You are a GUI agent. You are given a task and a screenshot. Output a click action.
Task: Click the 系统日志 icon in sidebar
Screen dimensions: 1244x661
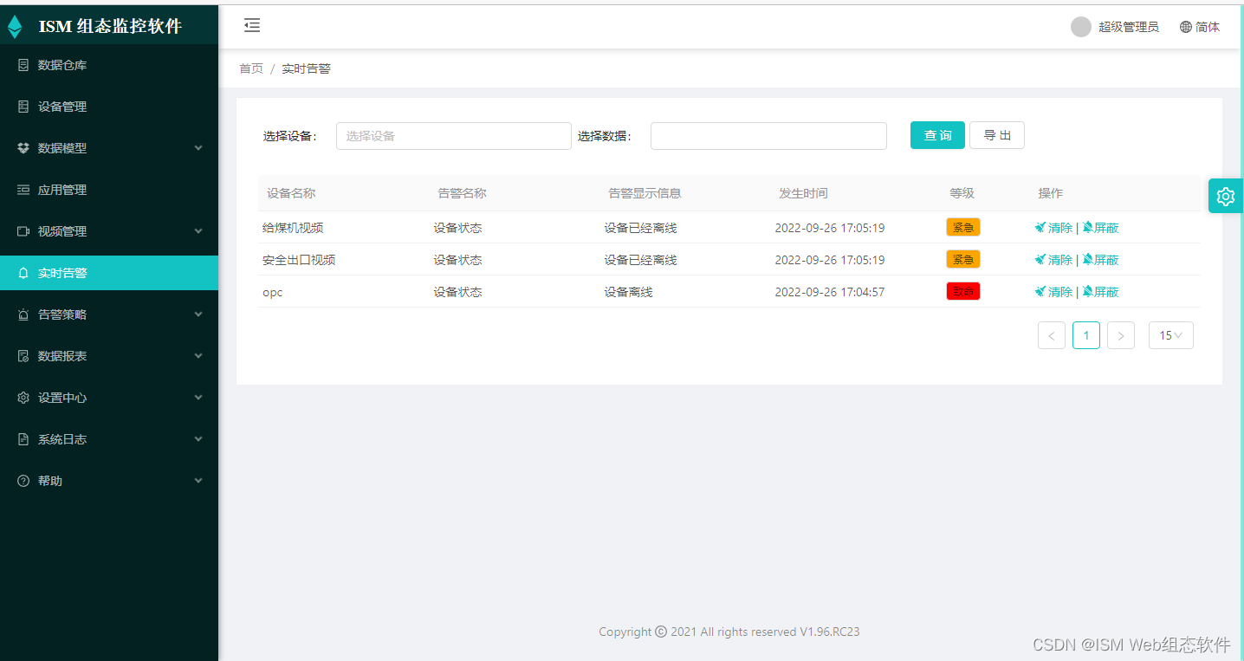pos(23,438)
